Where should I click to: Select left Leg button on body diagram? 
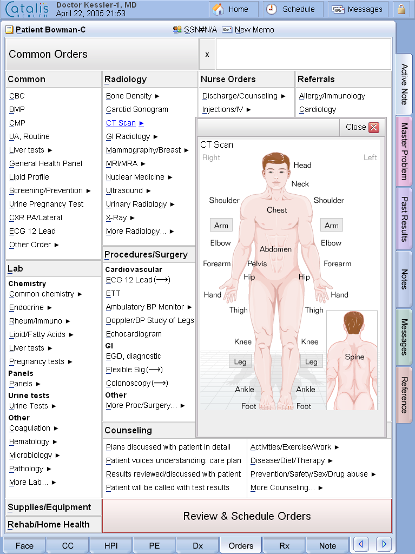[x=311, y=361]
